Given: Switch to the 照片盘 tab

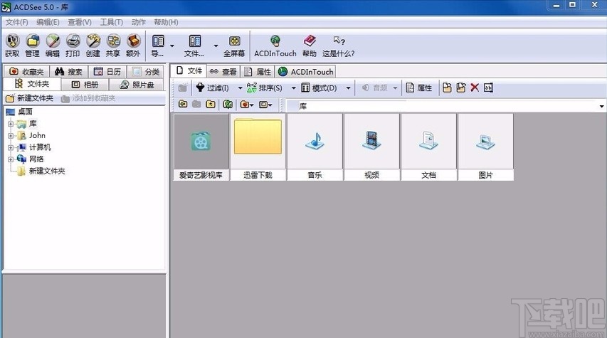Looking at the screenshot, I should point(137,85).
